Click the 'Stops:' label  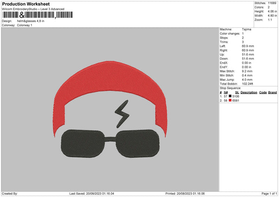224,38
